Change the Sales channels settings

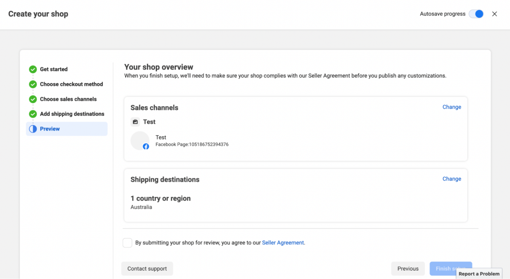452,107
